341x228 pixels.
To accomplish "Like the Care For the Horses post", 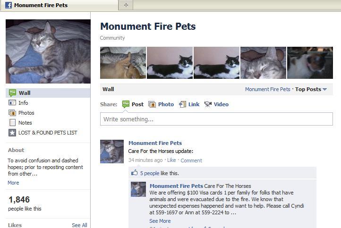I will pos(171,160).
